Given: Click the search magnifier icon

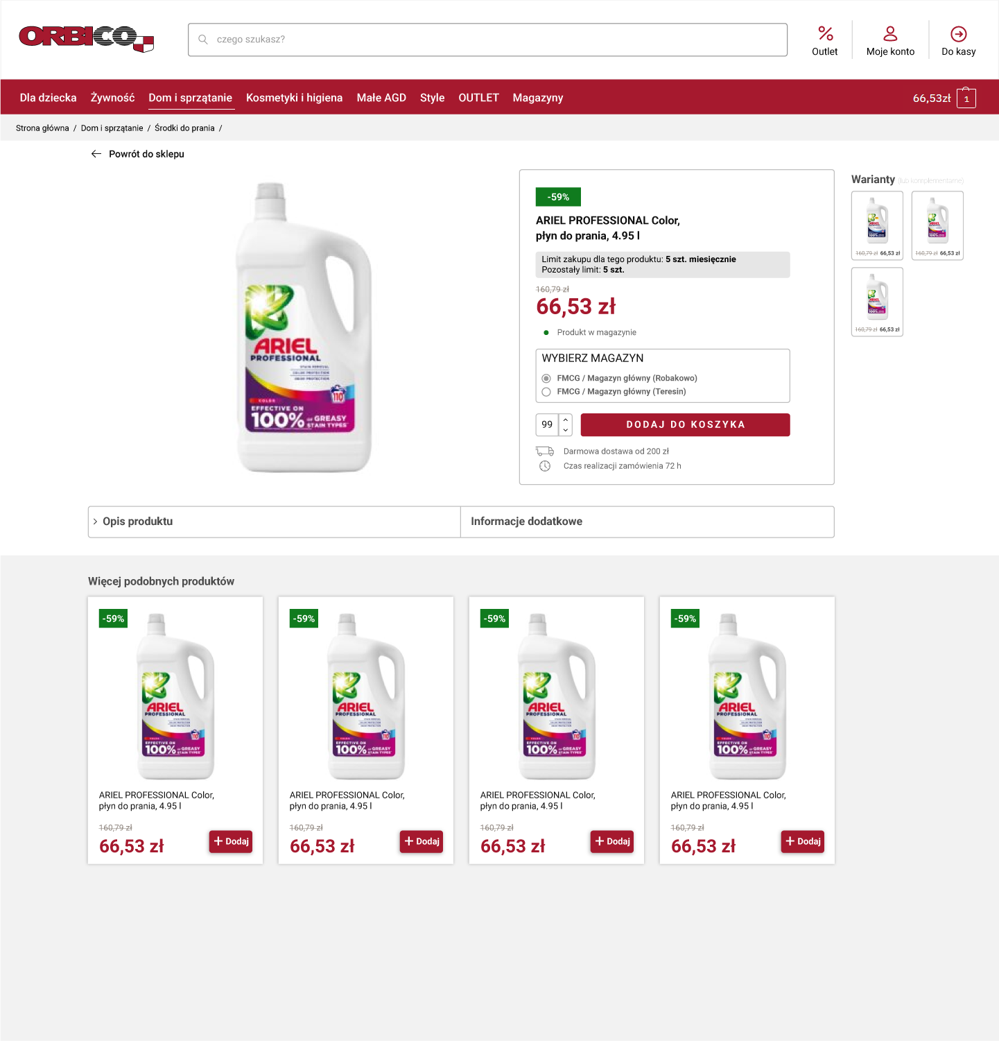Looking at the screenshot, I should (203, 40).
